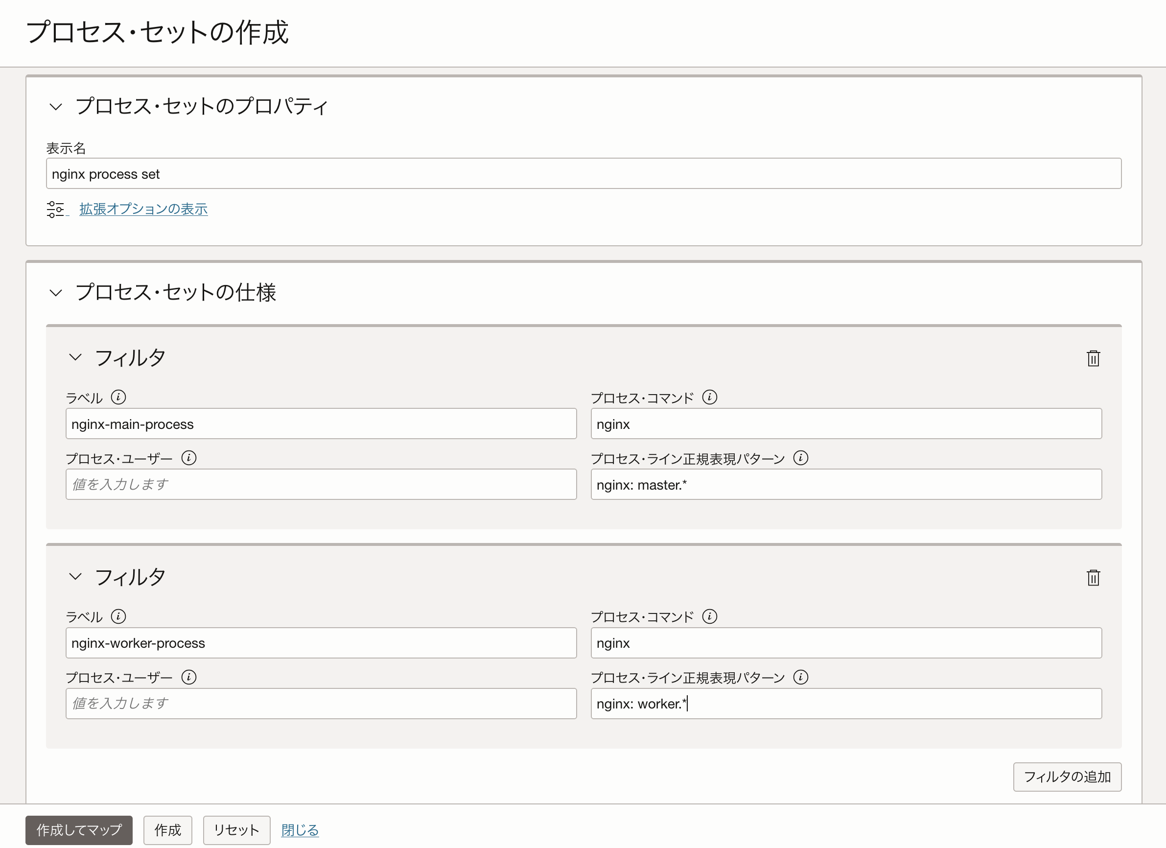The height and width of the screenshot is (848, 1166).
Task: Click info icon next to second filter's ラベル
Action: [x=118, y=616]
